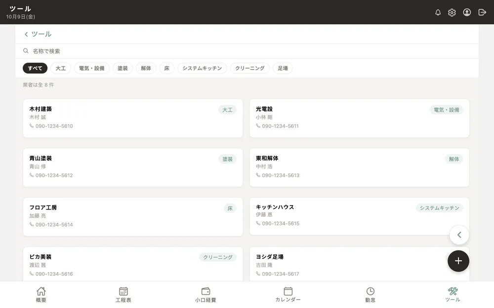Filter by 大工 category chip
Screen dimensions: 494x308
pyautogui.click(x=60, y=68)
